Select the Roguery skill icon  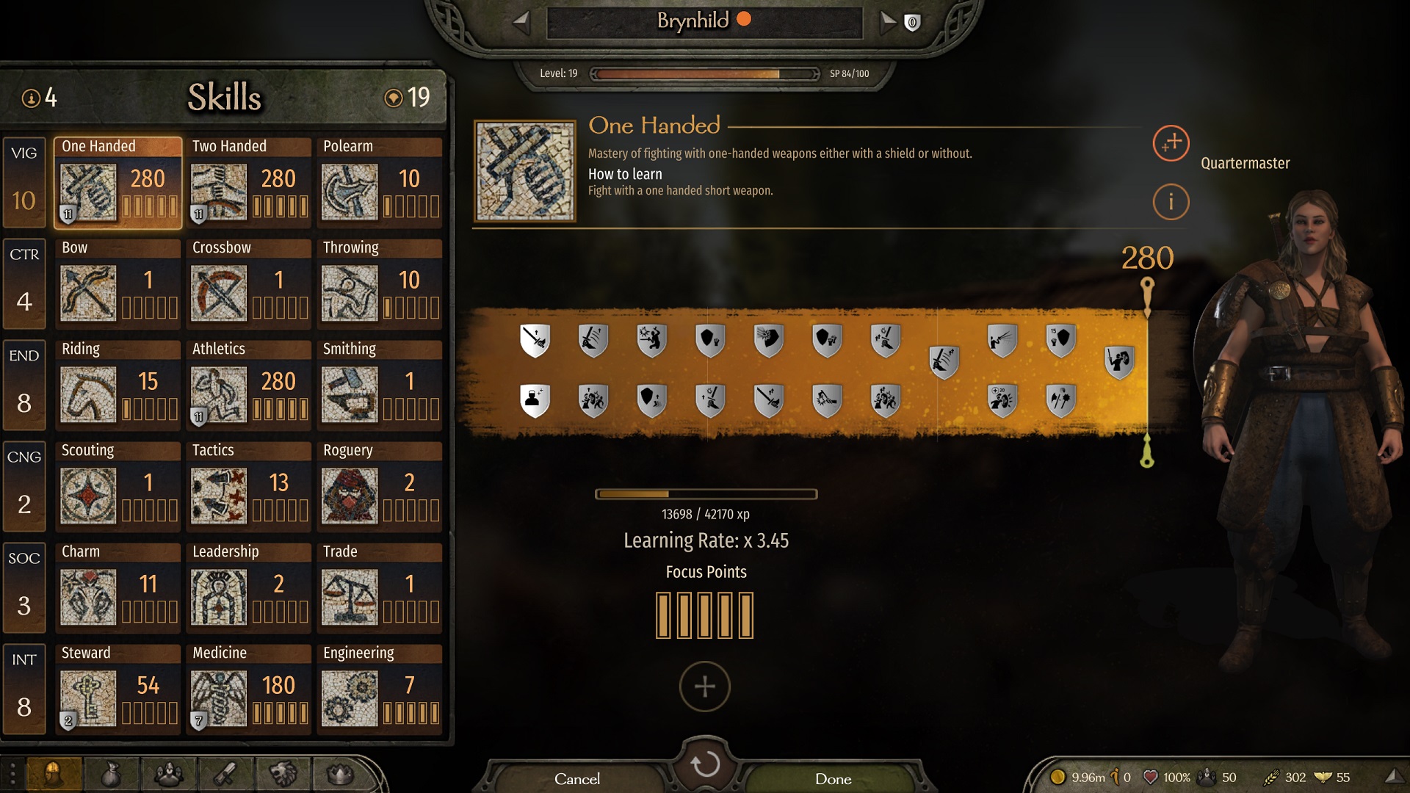tap(350, 496)
